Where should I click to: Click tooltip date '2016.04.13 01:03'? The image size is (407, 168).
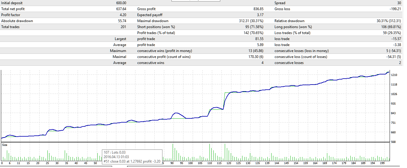[116, 157]
